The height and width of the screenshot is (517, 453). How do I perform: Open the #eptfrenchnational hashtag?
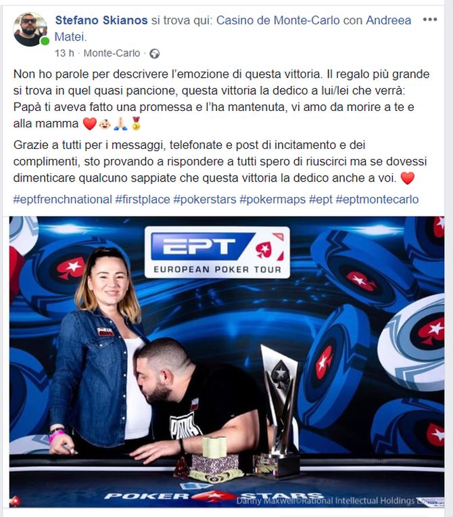pyautogui.click(x=63, y=200)
